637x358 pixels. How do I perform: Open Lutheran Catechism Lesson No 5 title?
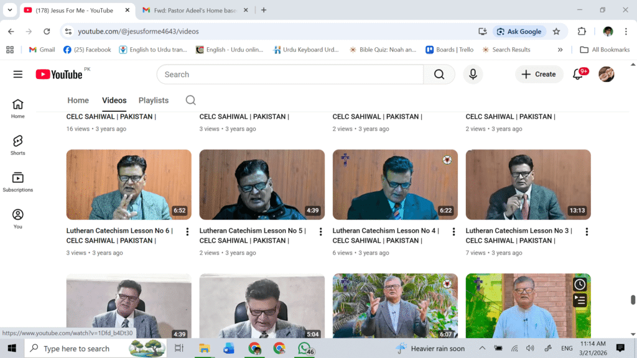257,231
